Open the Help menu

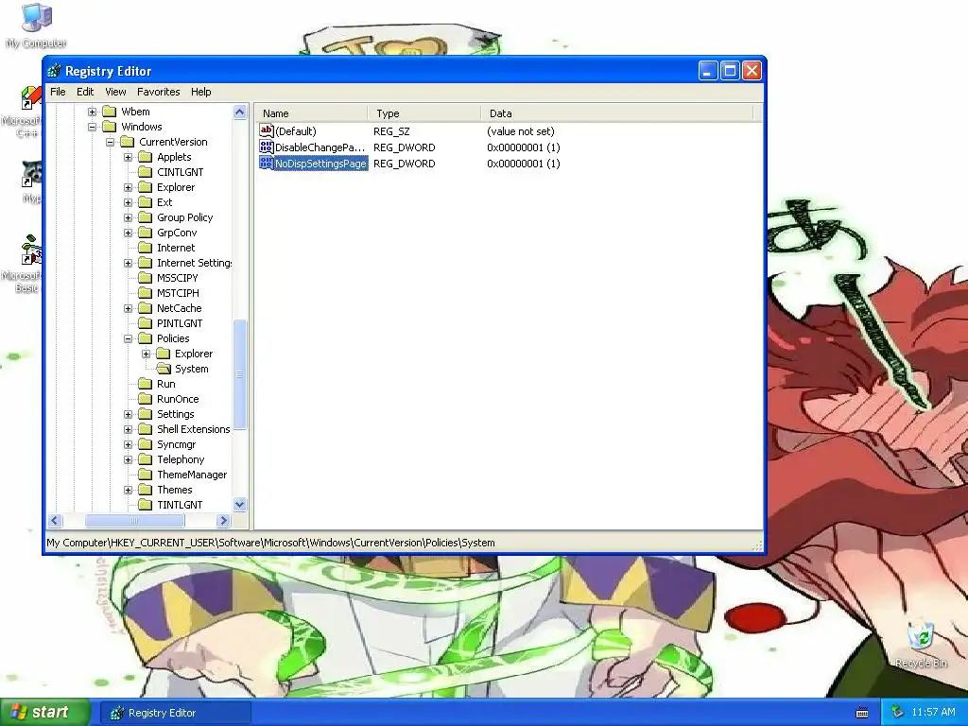pos(200,92)
